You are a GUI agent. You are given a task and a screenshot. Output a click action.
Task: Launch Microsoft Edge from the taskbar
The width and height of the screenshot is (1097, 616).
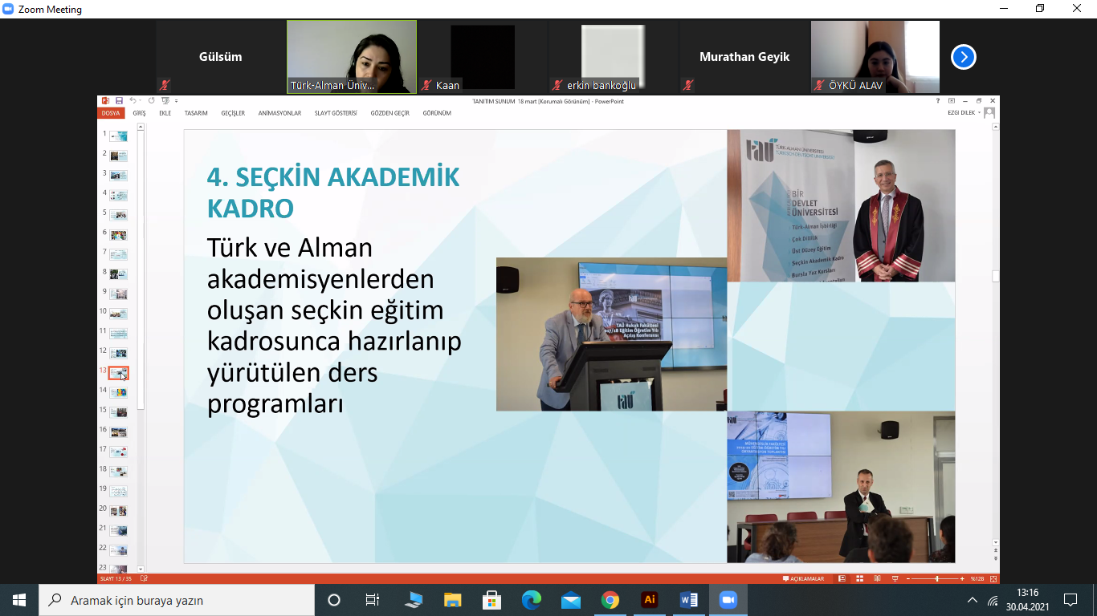pyautogui.click(x=532, y=600)
